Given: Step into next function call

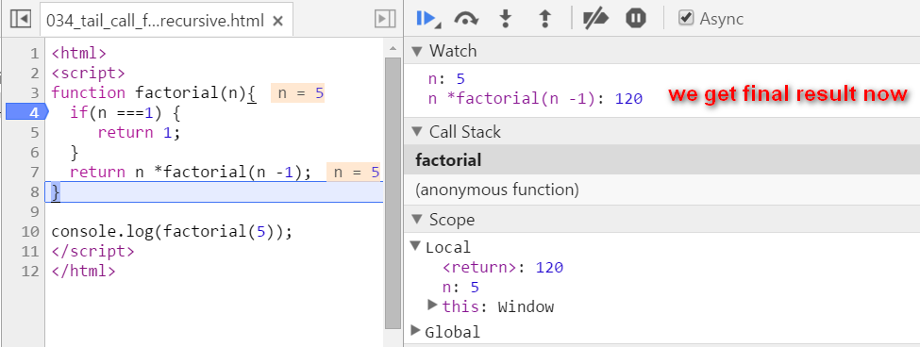Looking at the screenshot, I should tap(505, 19).
